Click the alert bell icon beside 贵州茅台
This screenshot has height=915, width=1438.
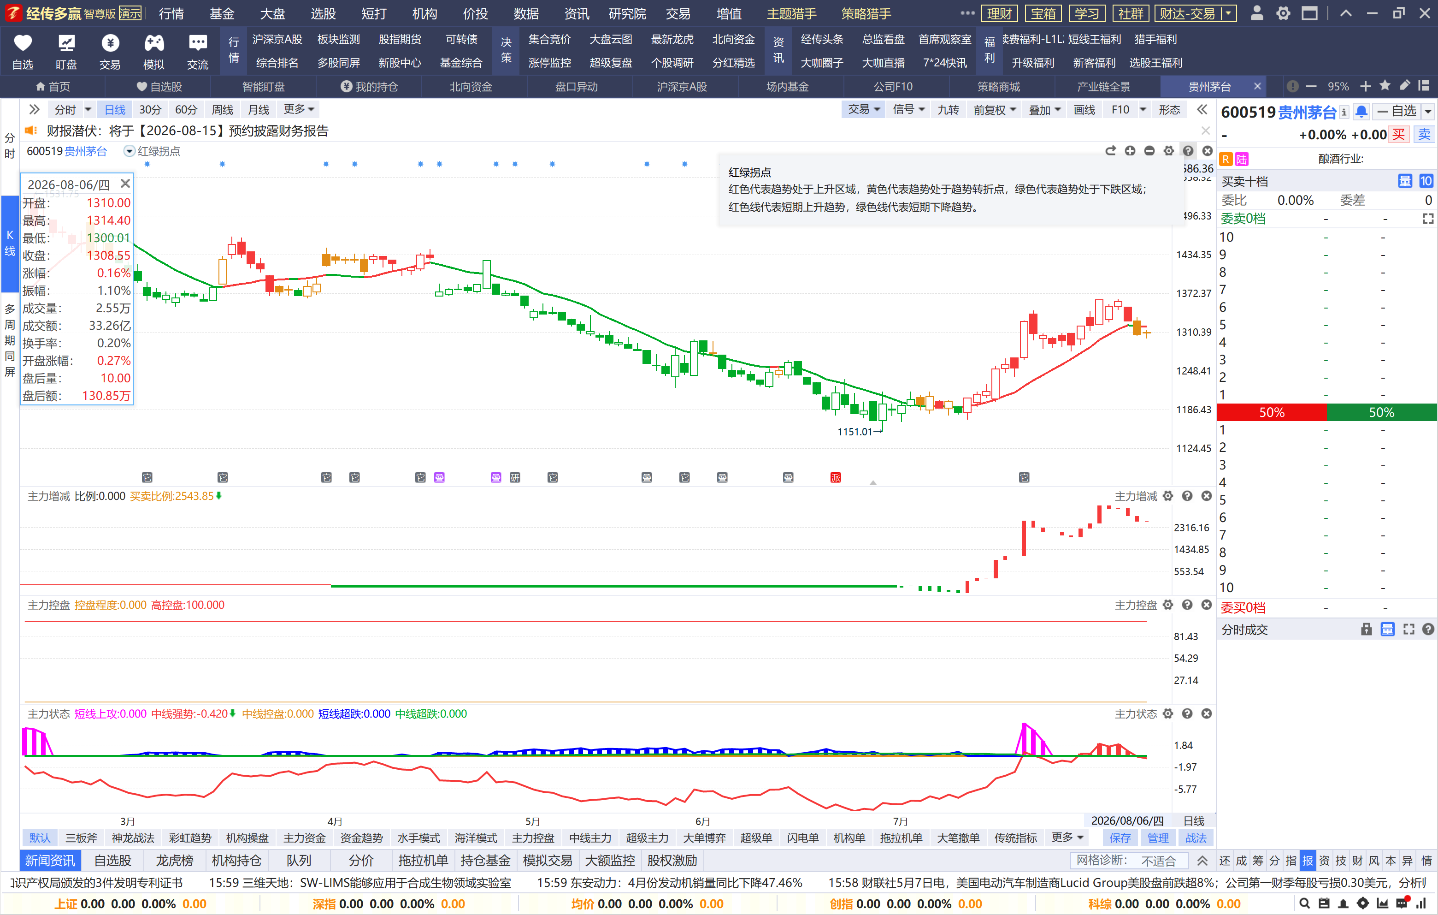coord(1361,112)
